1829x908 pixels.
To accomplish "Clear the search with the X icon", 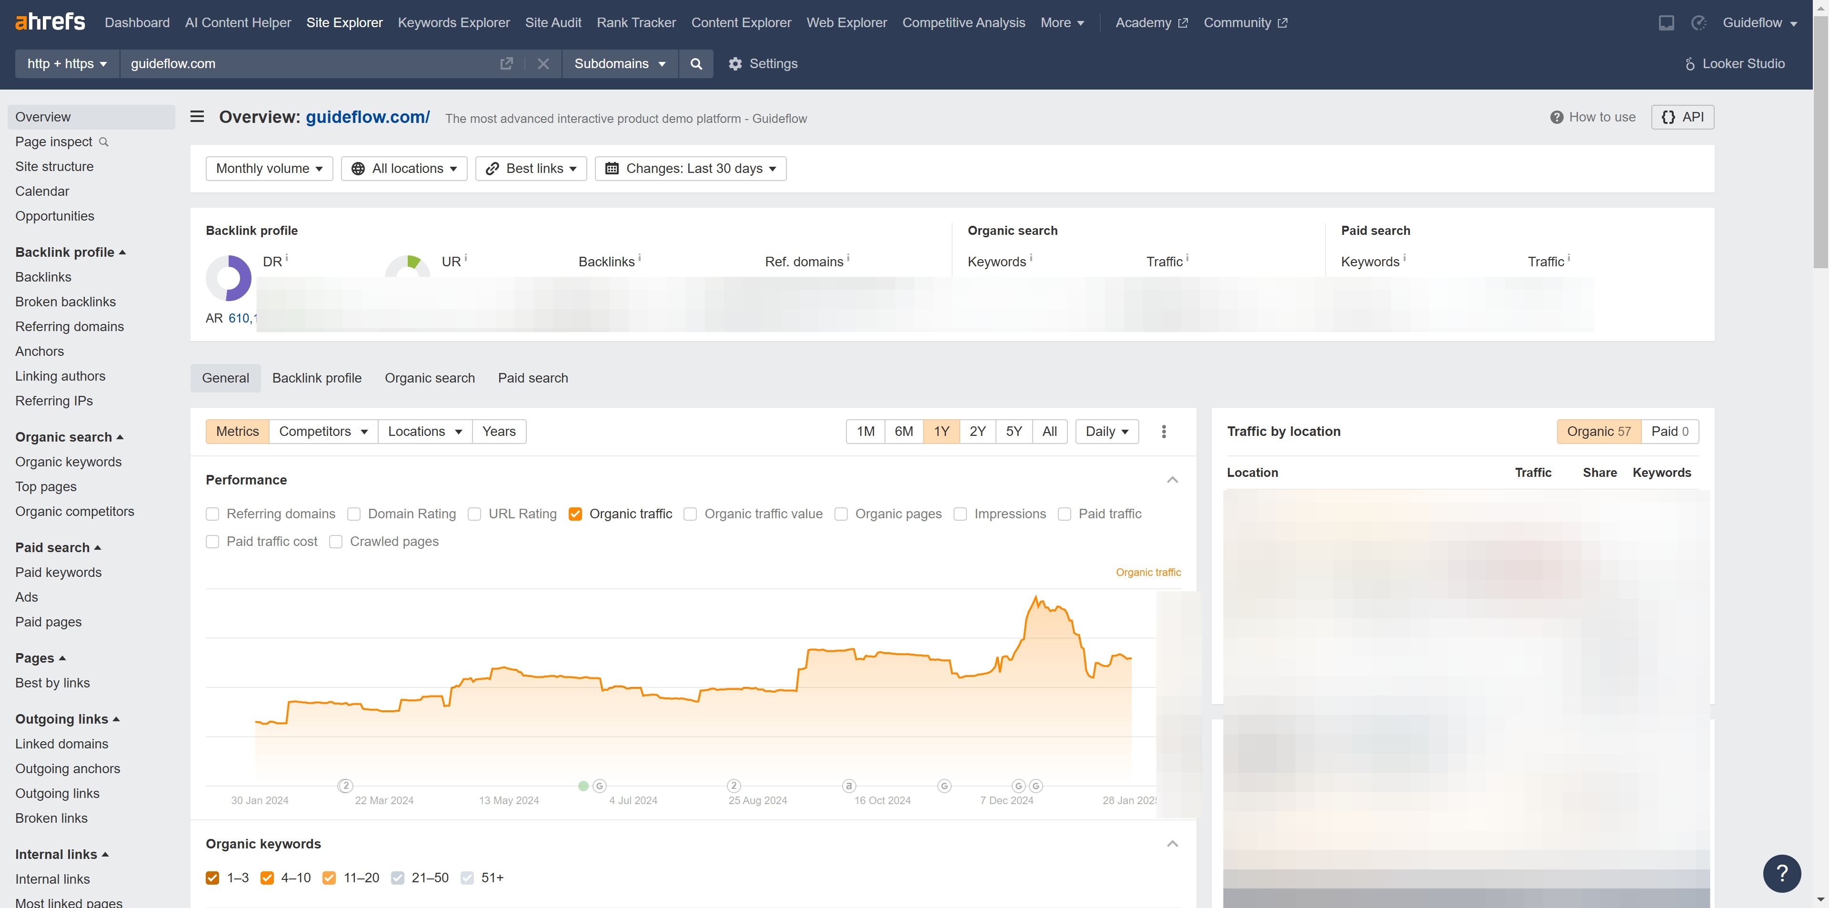I will [543, 63].
